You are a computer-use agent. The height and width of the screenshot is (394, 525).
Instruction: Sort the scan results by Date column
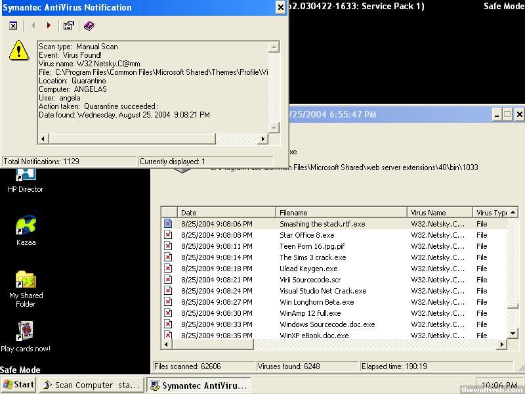click(x=226, y=213)
